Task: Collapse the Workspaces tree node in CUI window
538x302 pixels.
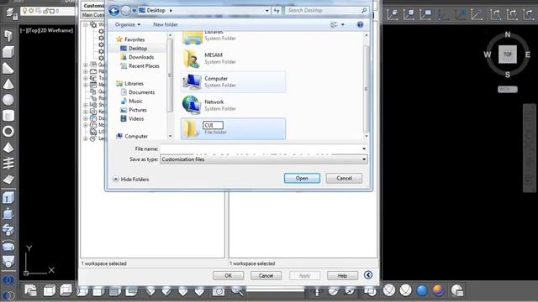Action: 86,24
